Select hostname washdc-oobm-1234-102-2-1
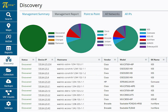168x112 pixels. tap(70, 64)
